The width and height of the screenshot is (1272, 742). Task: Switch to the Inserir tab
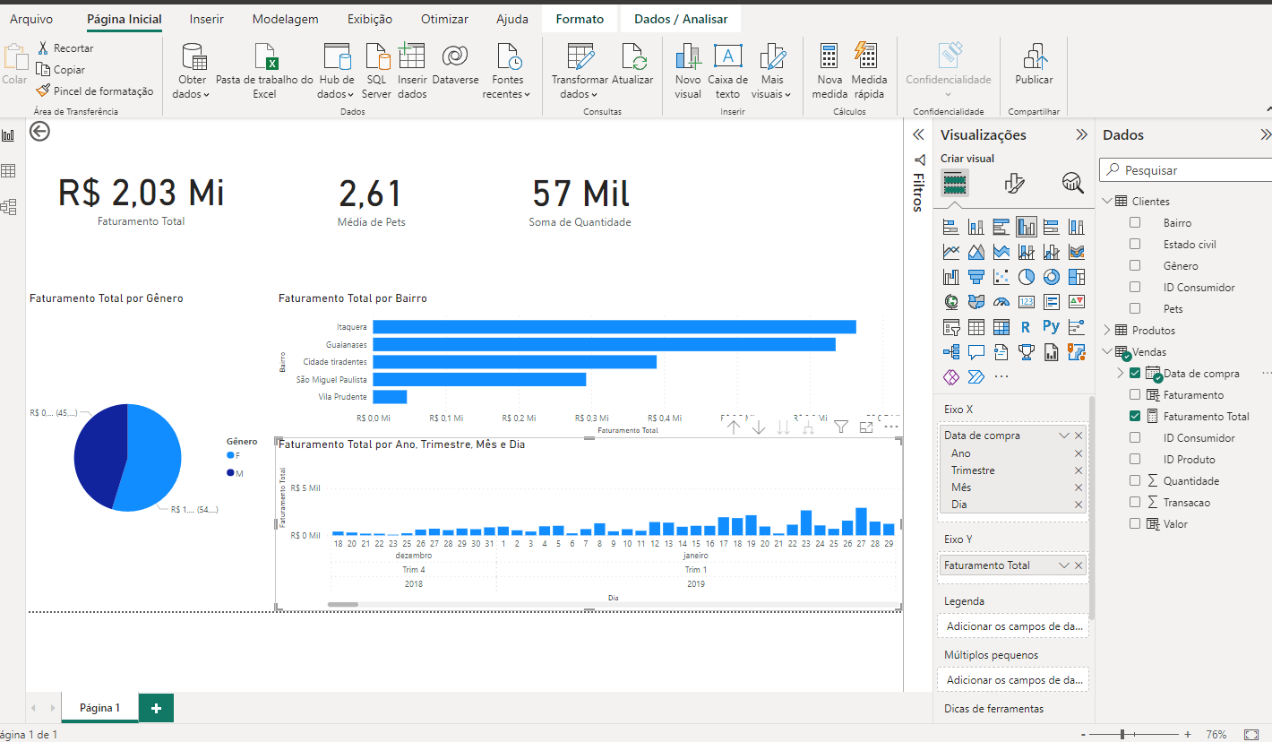coord(207,19)
